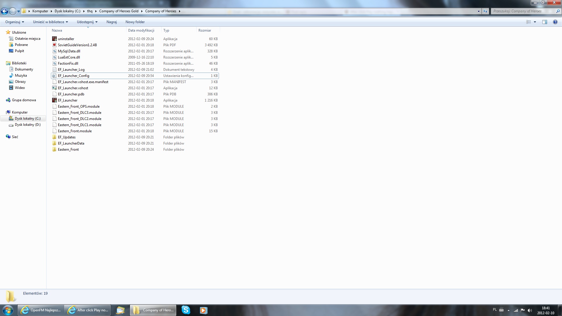Click thq in the address breadcrumb
This screenshot has height=316, width=562.
click(90, 11)
